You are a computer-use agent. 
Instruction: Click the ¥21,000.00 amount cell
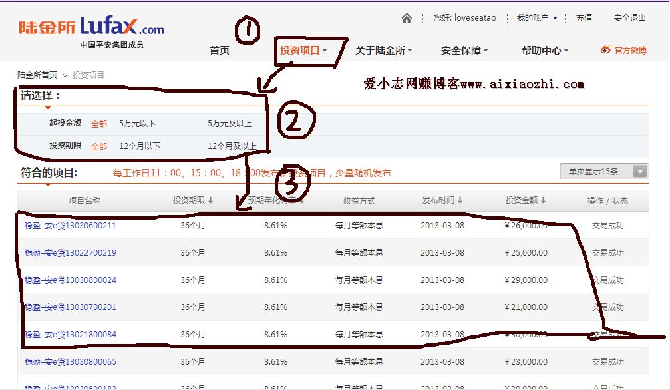click(x=526, y=307)
